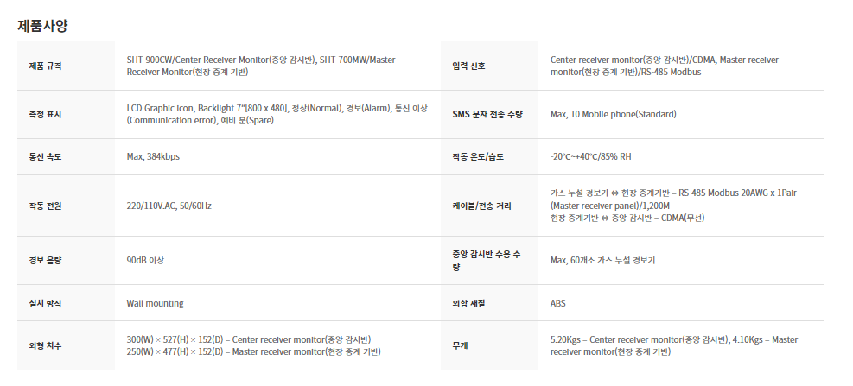853x386 pixels.
Task: Click the 5.20Kgs weight description text
Action: (674, 345)
